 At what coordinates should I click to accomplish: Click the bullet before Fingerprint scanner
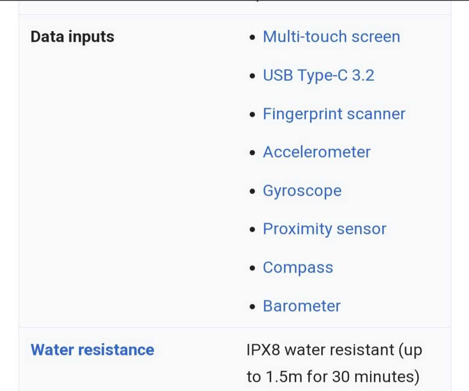tap(253, 115)
